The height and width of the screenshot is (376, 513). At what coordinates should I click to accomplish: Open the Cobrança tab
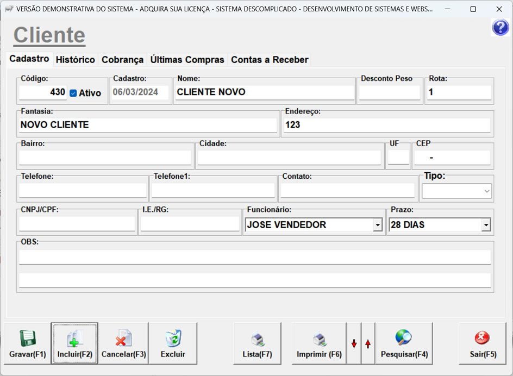(122, 60)
